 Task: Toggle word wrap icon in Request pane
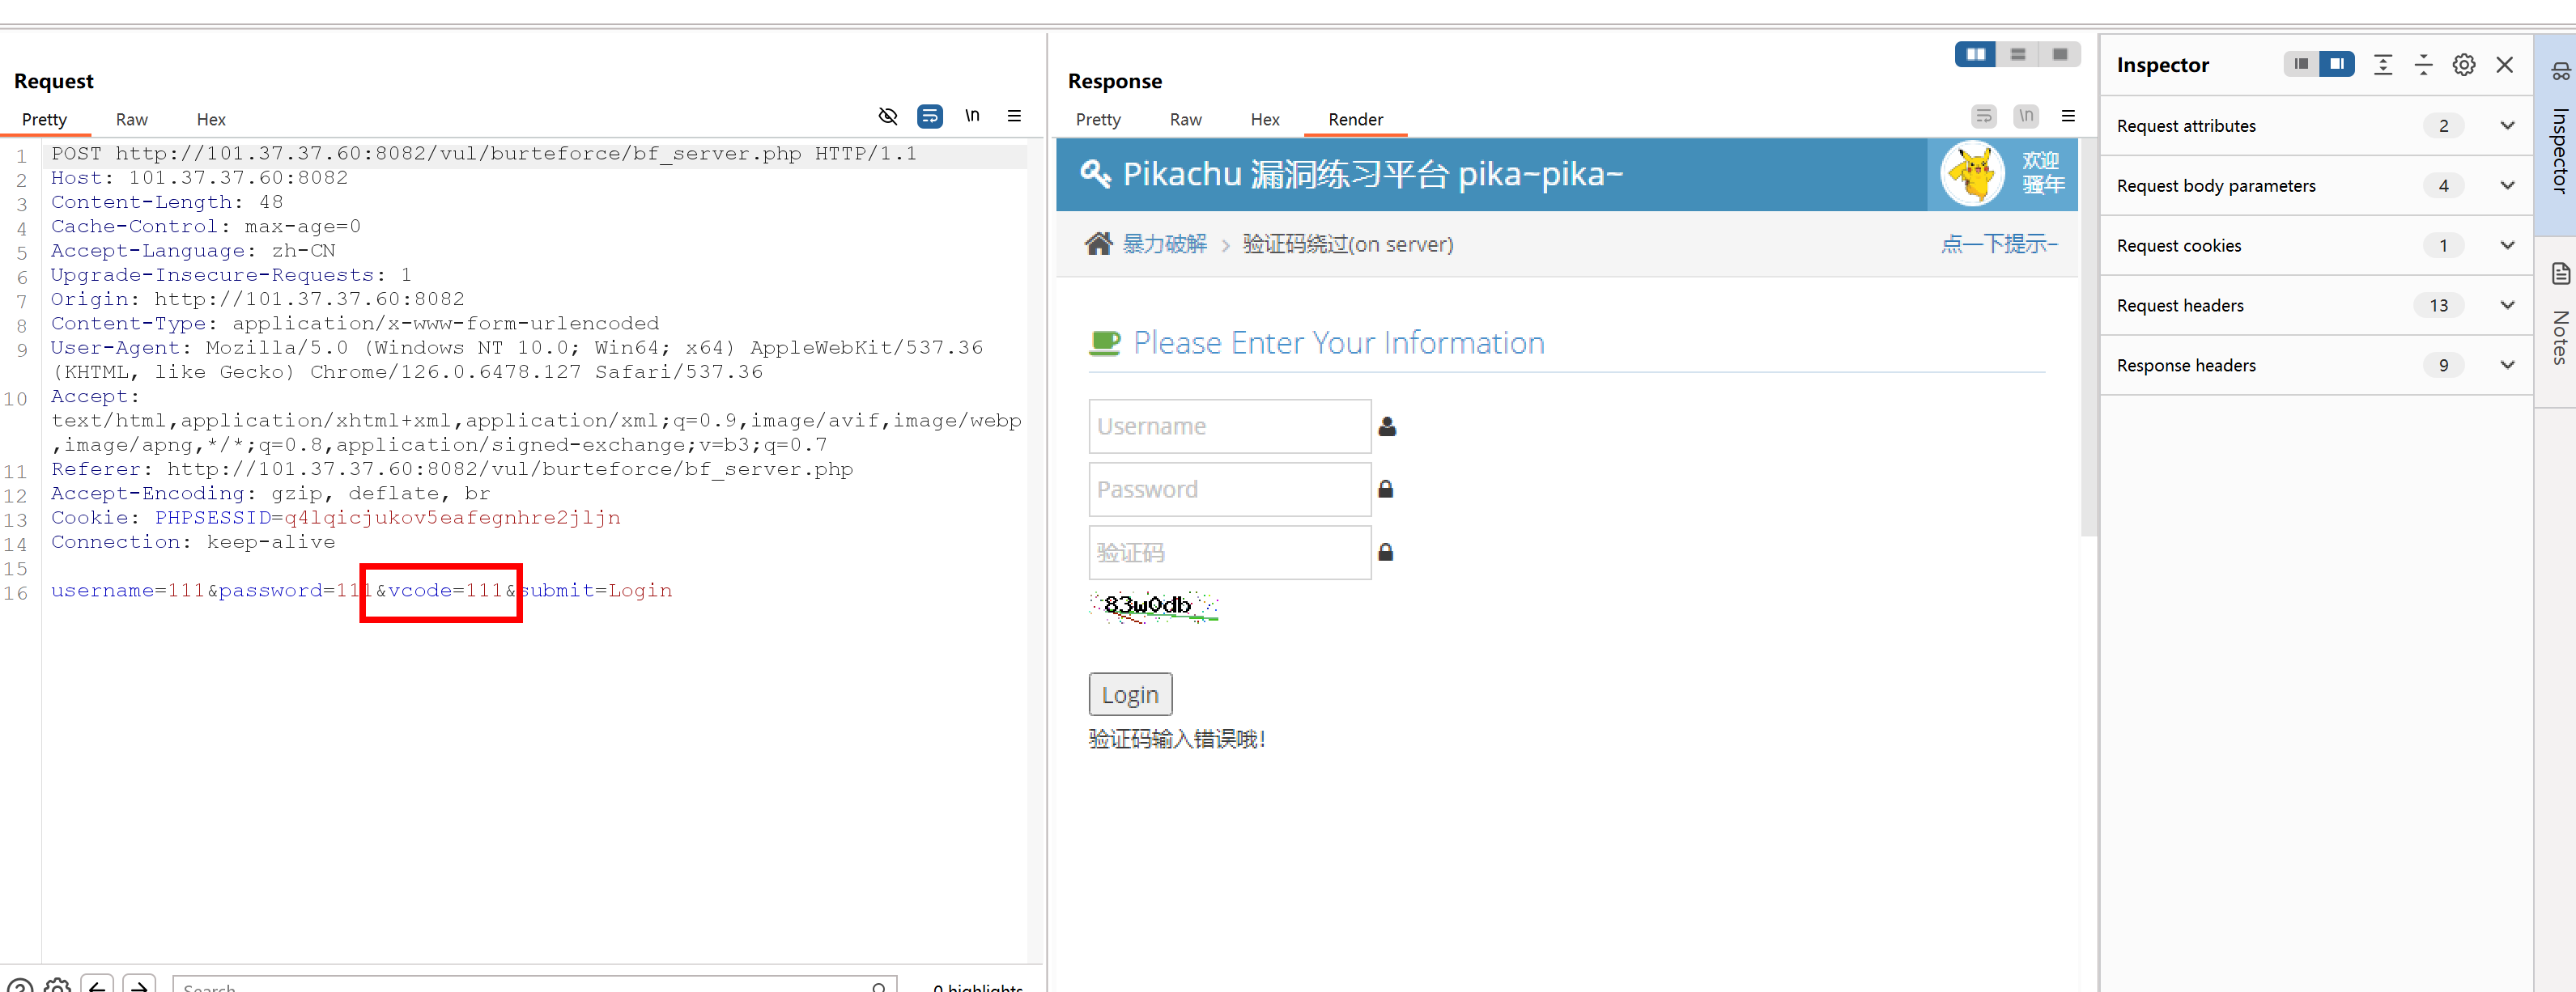(929, 116)
